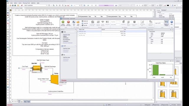Screen dimensions: 189x106
Task: Open the Tools menu
Action: (20, 3)
